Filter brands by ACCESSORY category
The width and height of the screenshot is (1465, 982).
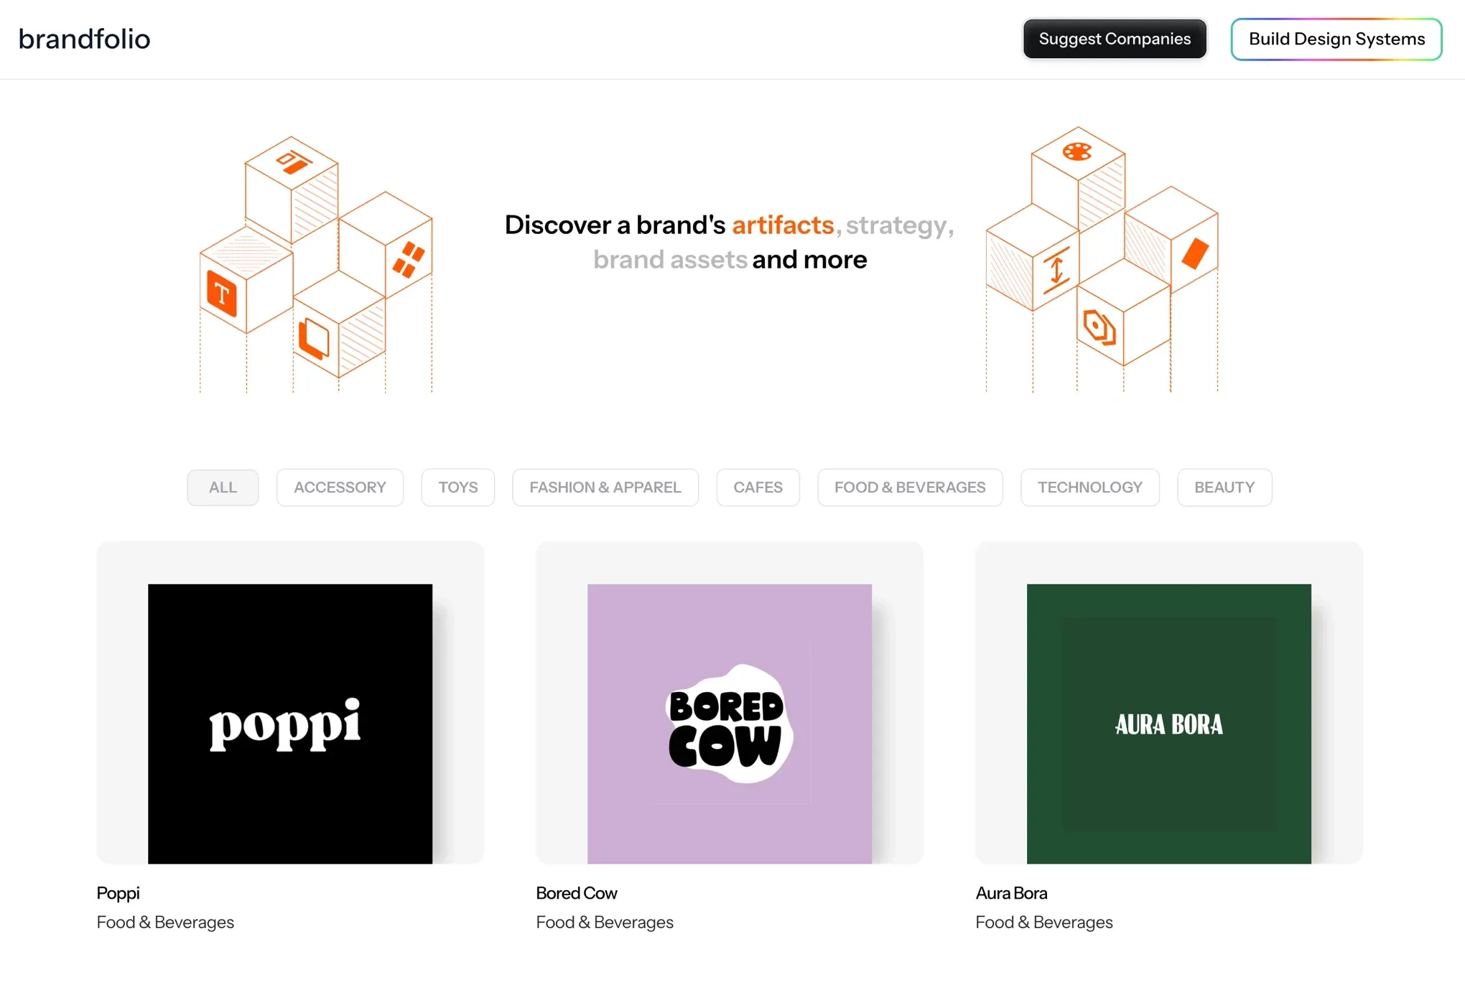point(340,487)
